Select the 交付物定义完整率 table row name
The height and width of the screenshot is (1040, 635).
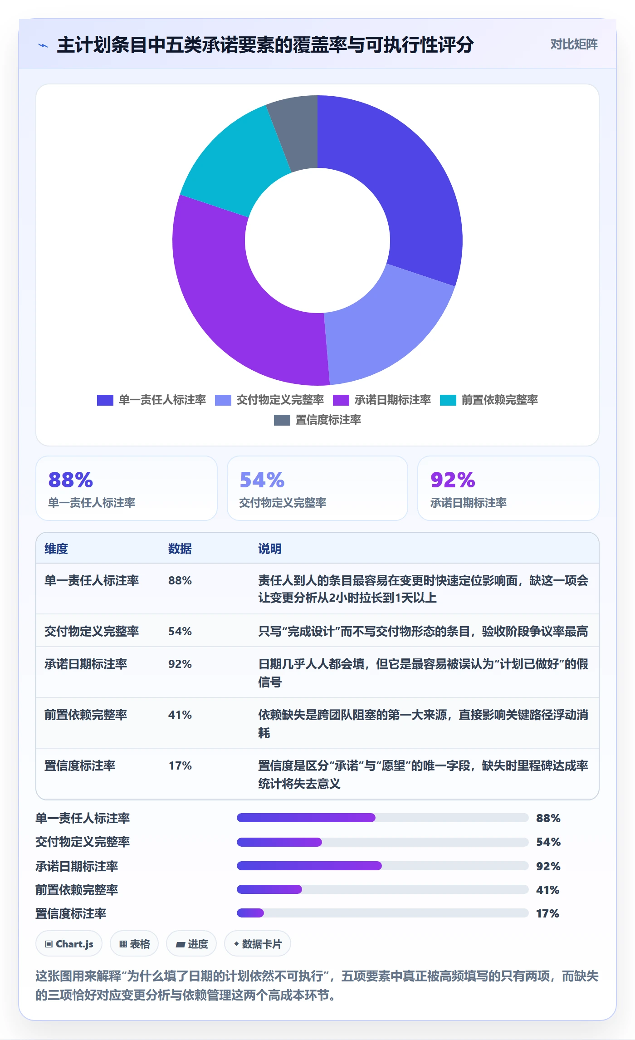pyautogui.click(x=92, y=631)
